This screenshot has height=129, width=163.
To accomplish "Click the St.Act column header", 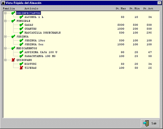I will [148, 8].
